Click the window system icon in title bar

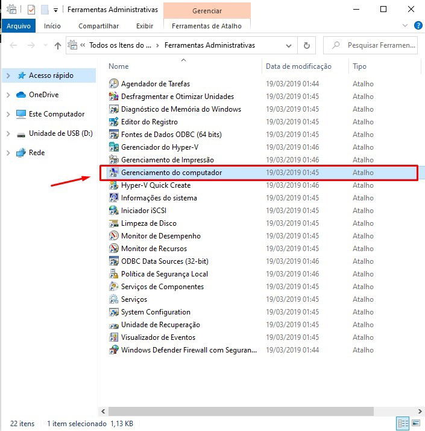(11, 9)
